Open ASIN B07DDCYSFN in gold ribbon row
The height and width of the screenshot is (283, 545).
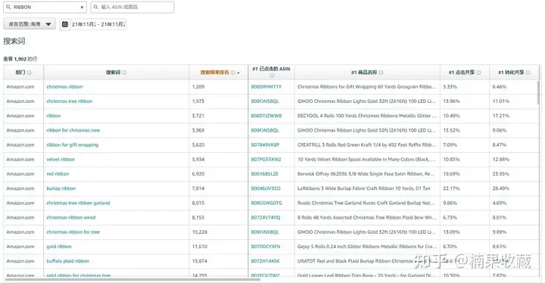(266, 247)
